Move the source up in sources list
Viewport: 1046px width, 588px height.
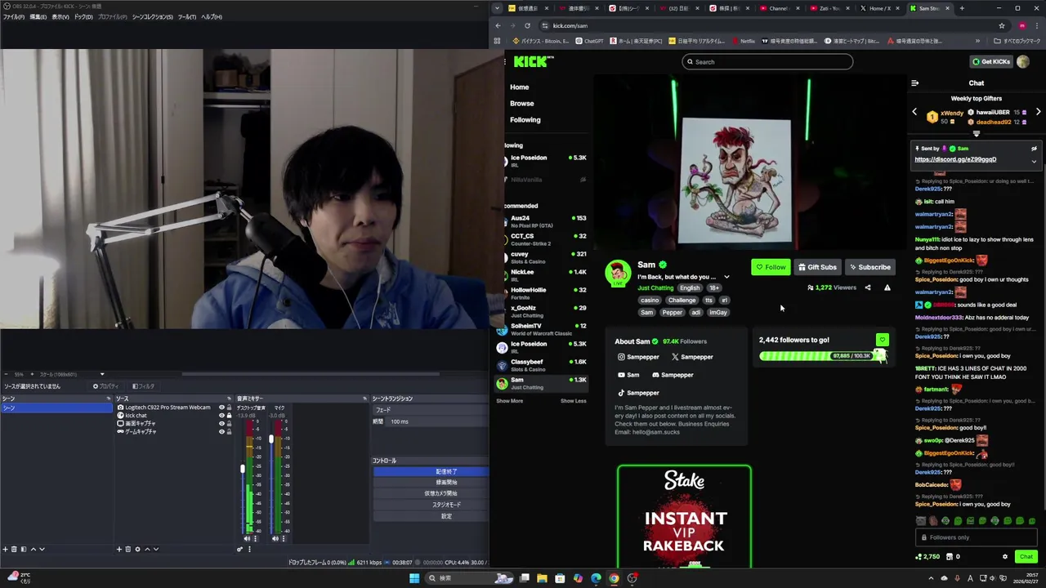pos(147,549)
